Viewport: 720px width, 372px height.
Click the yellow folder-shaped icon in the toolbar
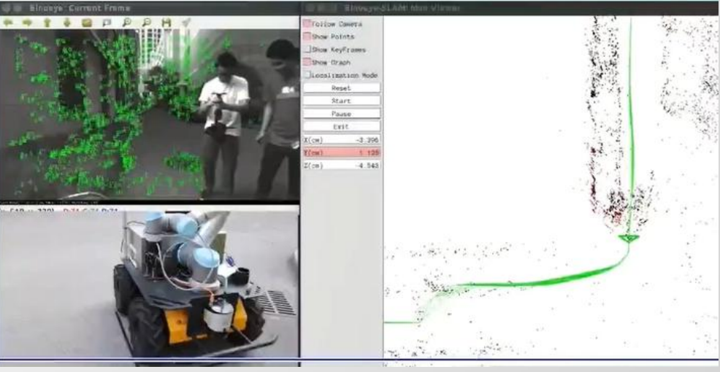click(87, 23)
